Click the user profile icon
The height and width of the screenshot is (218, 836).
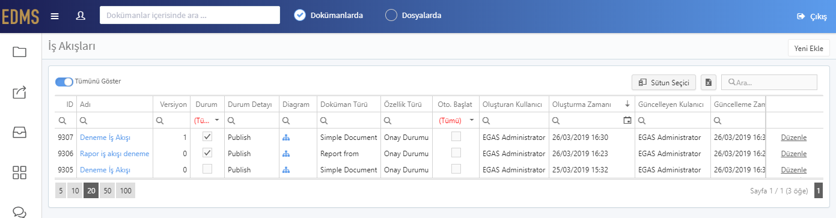(81, 16)
